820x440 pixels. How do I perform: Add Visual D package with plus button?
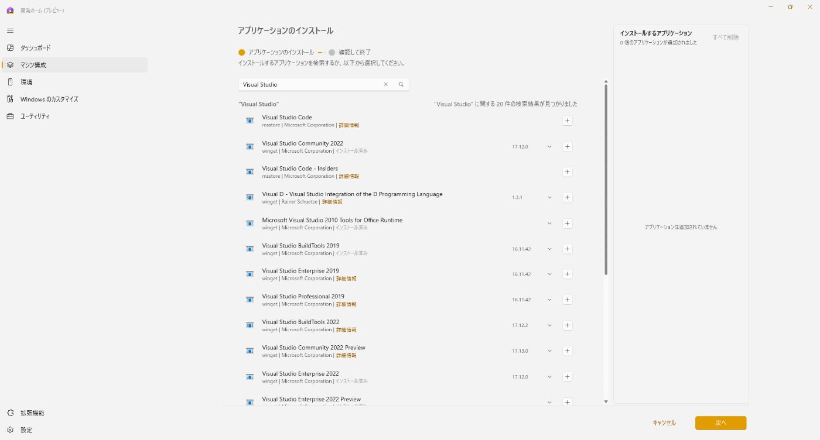point(567,197)
